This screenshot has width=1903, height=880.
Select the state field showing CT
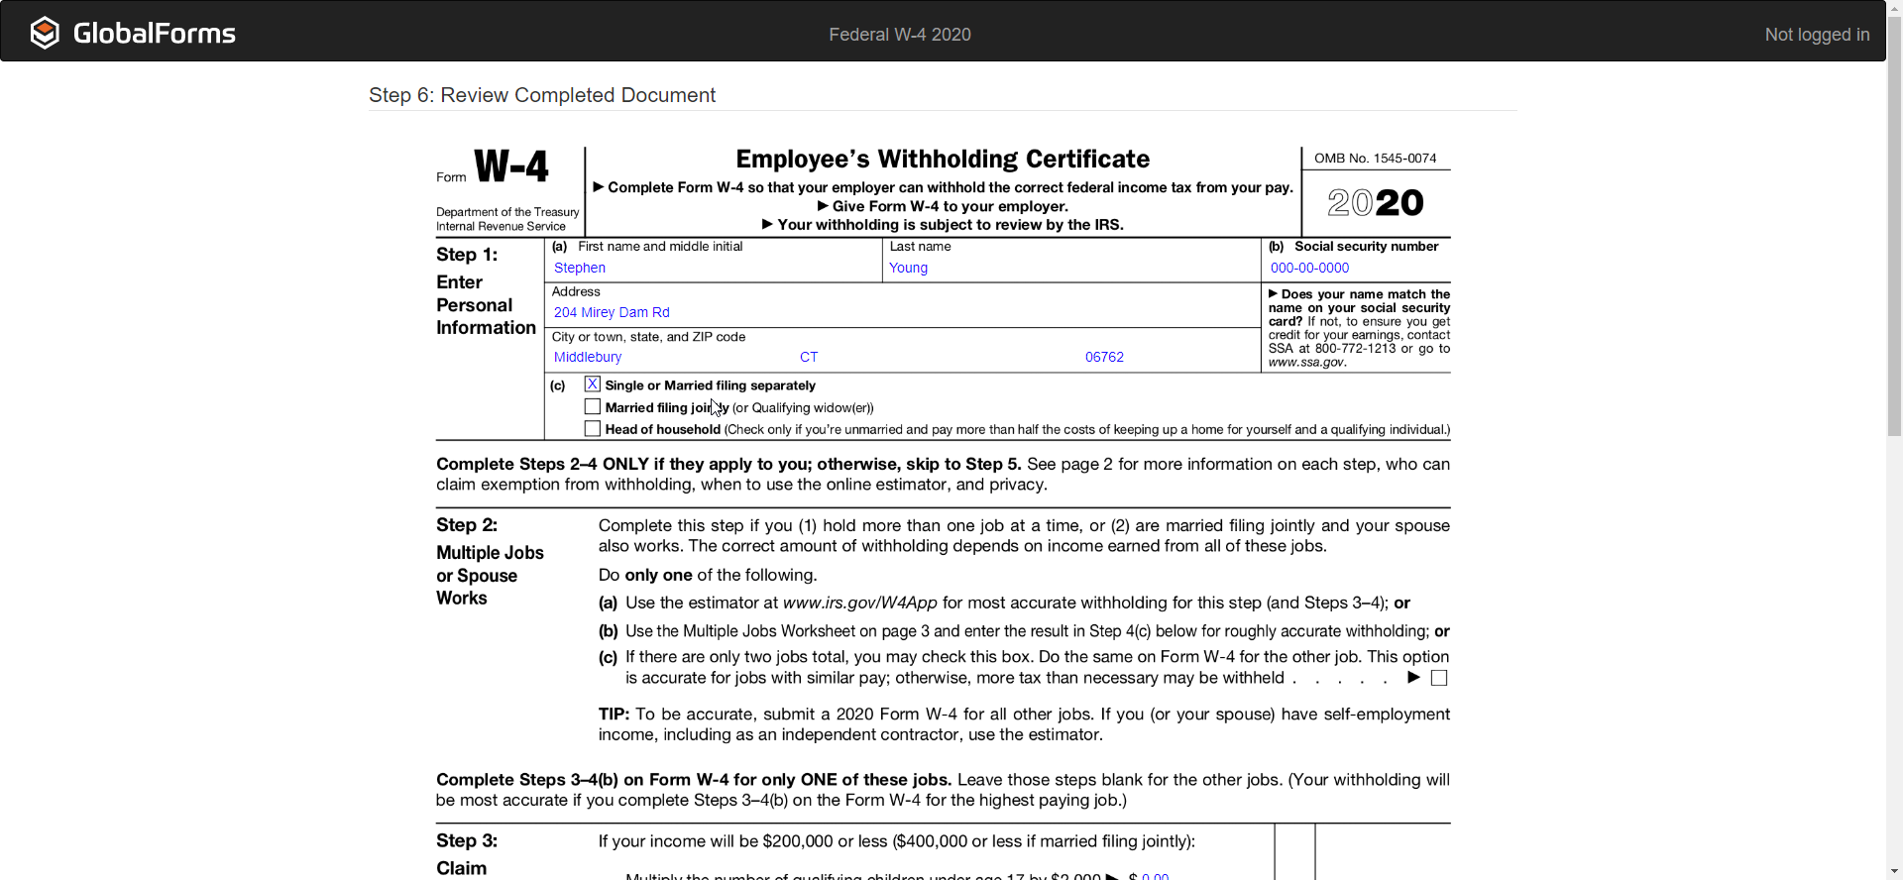(x=809, y=357)
